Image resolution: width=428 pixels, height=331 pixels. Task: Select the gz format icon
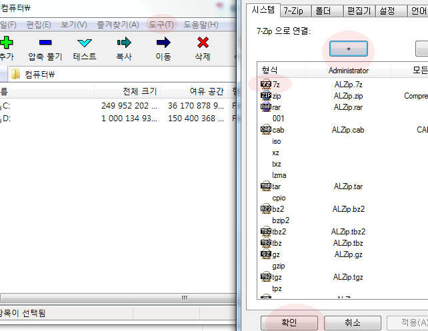coord(266,254)
